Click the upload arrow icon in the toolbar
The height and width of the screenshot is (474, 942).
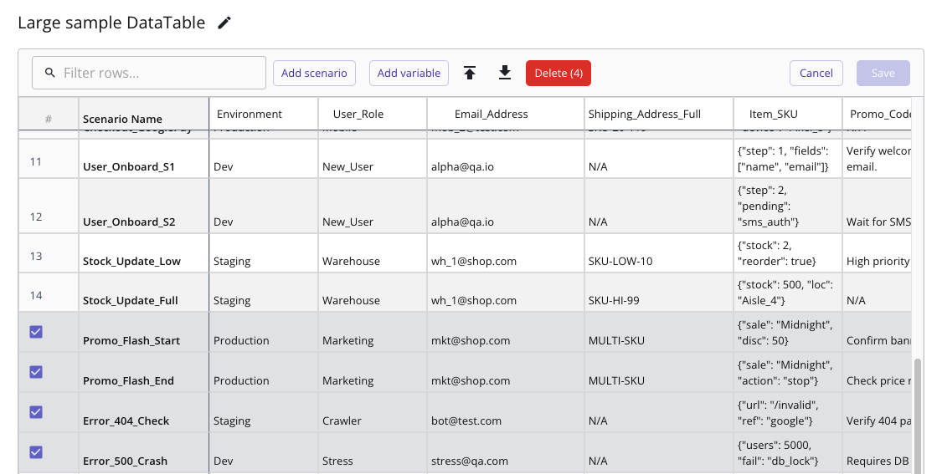point(470,74)
